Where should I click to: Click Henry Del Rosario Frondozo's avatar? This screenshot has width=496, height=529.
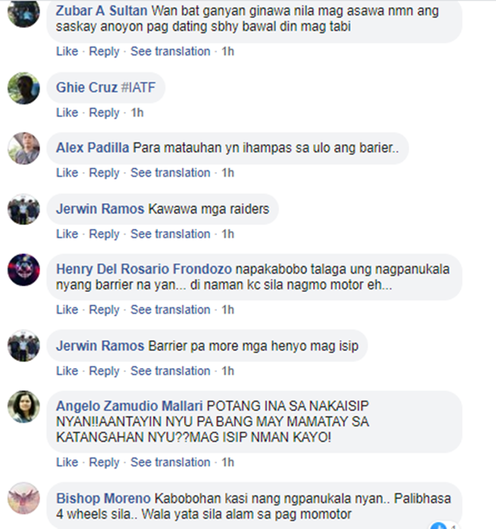24,270
